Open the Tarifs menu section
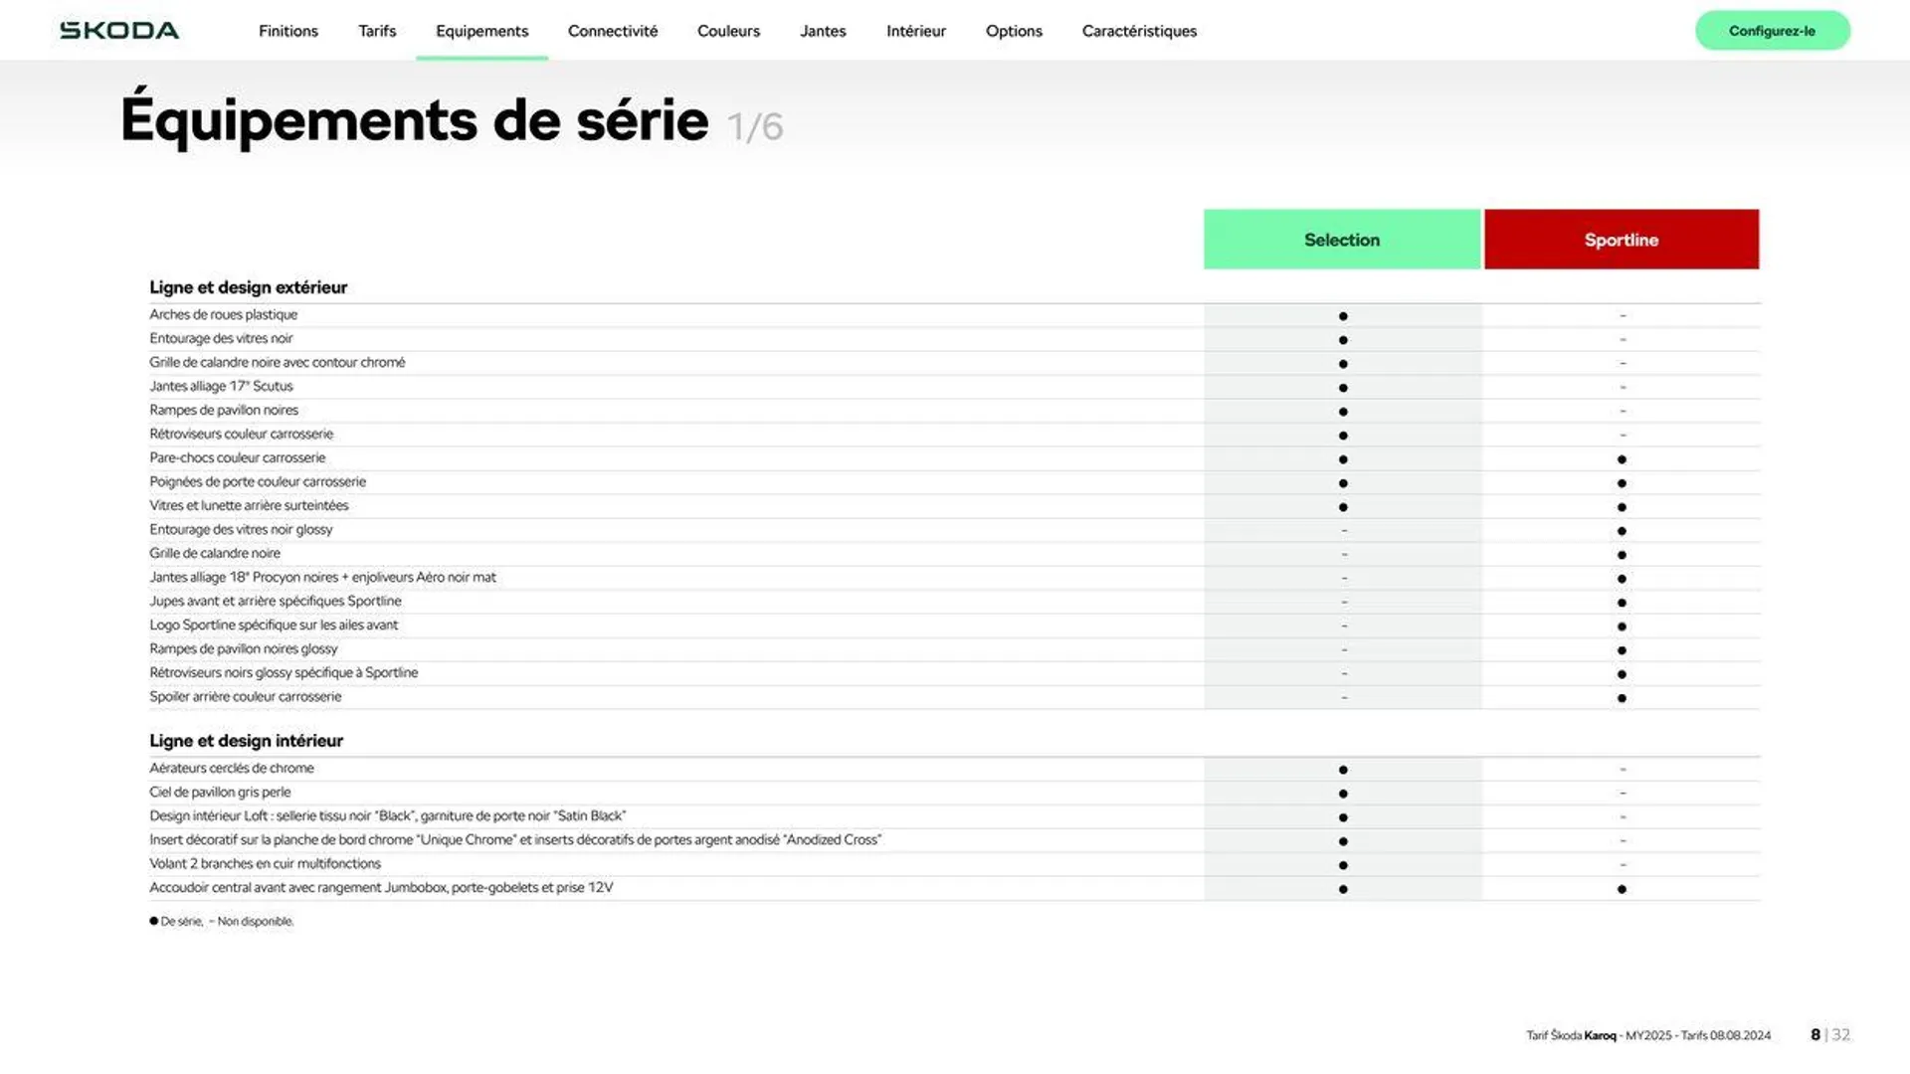 click(376, 30)
